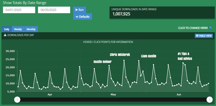Expand the Defaults dropdown
The width and height of the screenshot is (216, 106).
[x=83, y=17]
